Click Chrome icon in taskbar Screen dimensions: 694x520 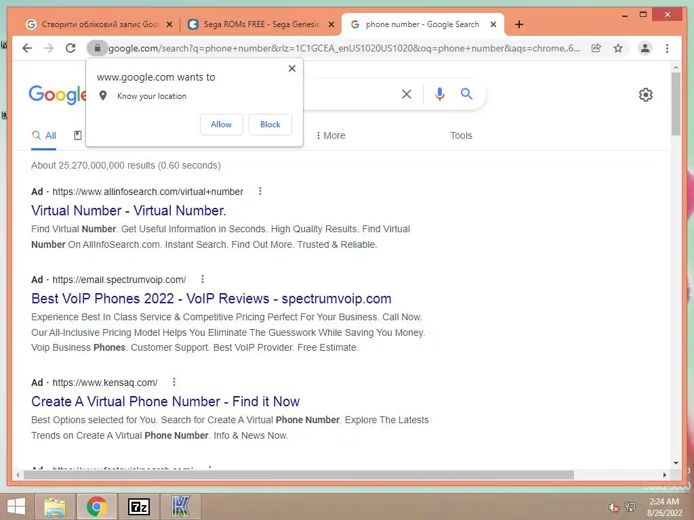(x=97, y=506)
